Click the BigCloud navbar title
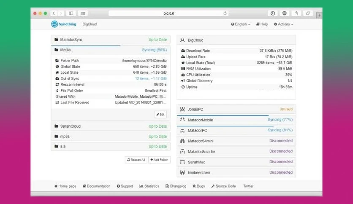 (x=90, y=24)
